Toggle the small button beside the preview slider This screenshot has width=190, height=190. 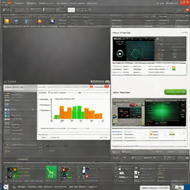tap(107, 82)
